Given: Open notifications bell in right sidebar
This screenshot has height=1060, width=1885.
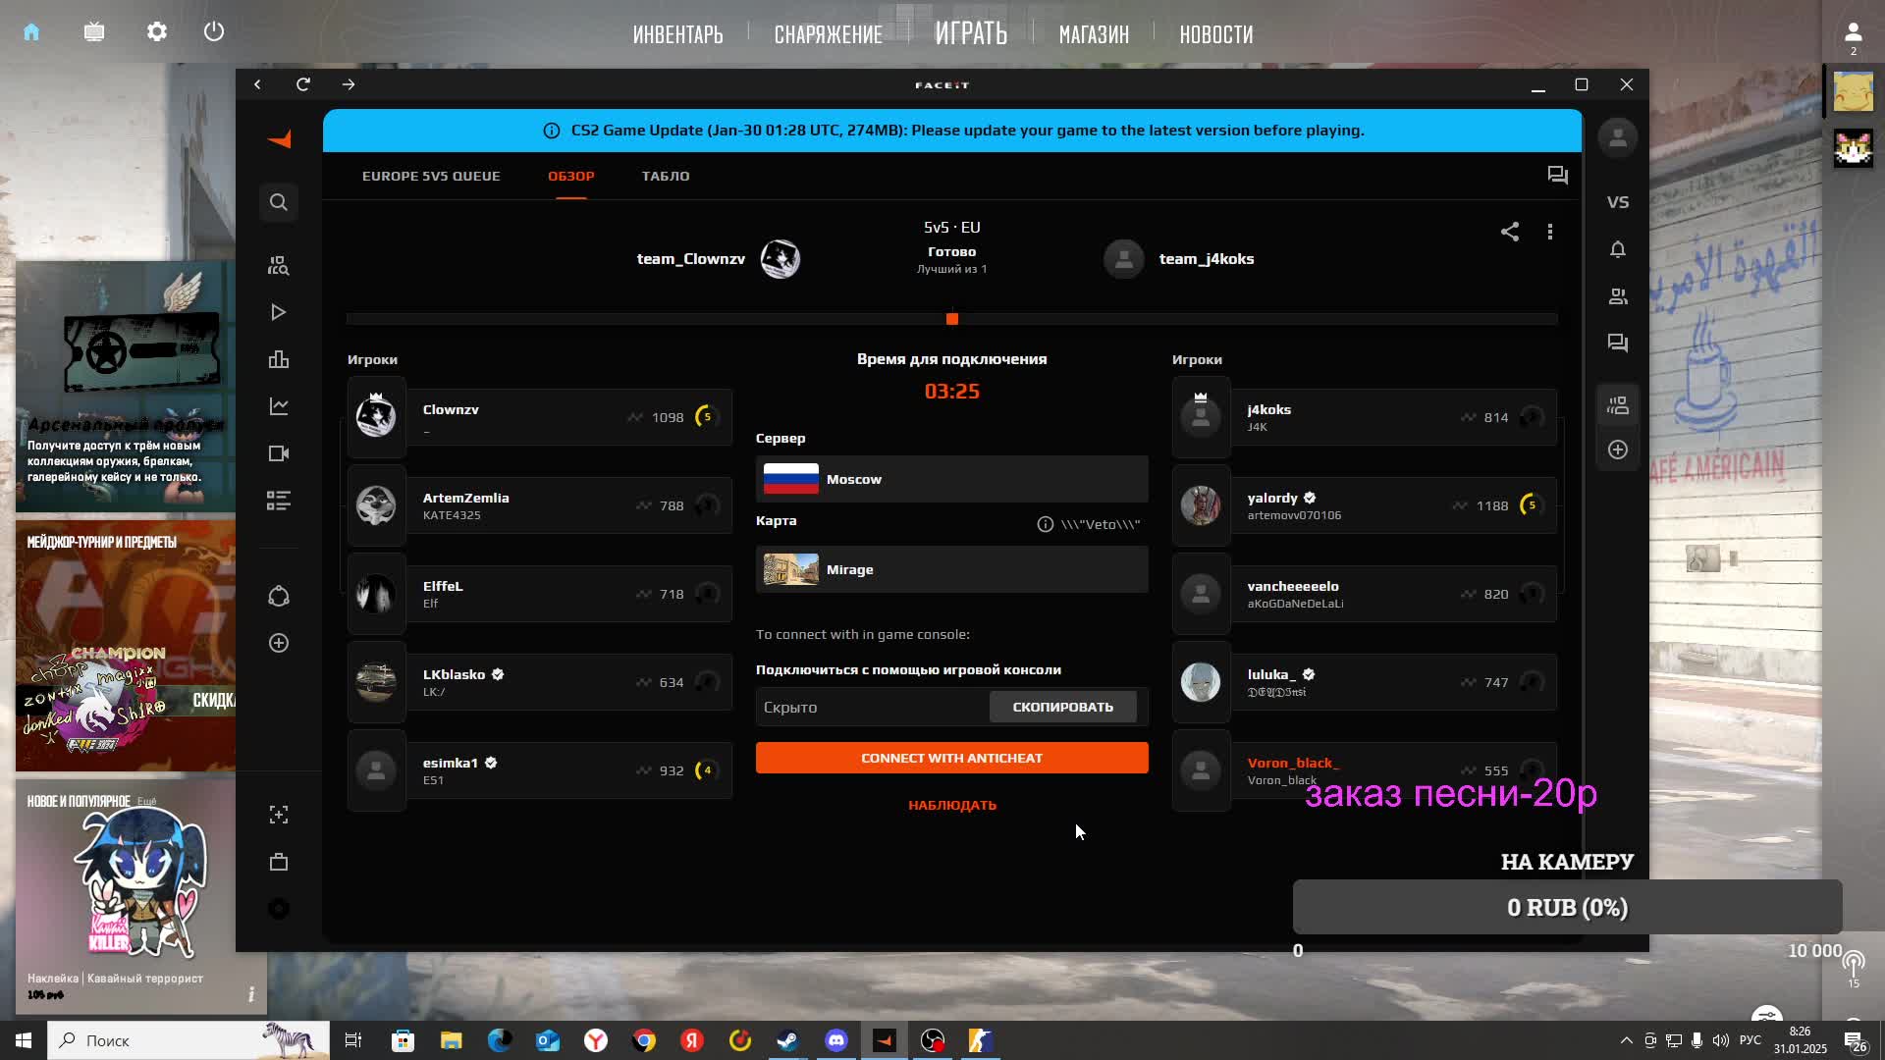Looking at the screenshot, I should click(1618, 249).
